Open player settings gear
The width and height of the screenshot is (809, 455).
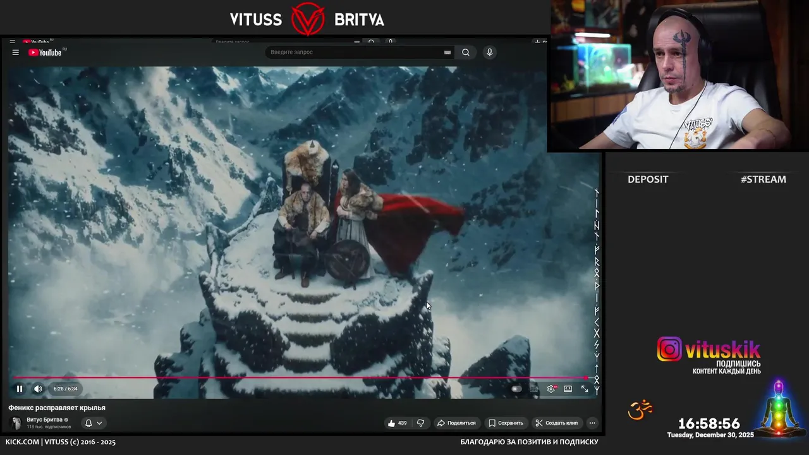click(551, 389)
